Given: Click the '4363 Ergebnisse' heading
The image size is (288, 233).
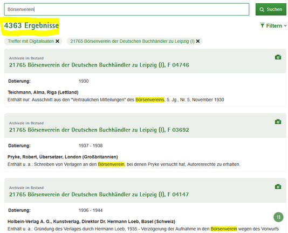Looking at the screenshot, I should pos(31,25).
